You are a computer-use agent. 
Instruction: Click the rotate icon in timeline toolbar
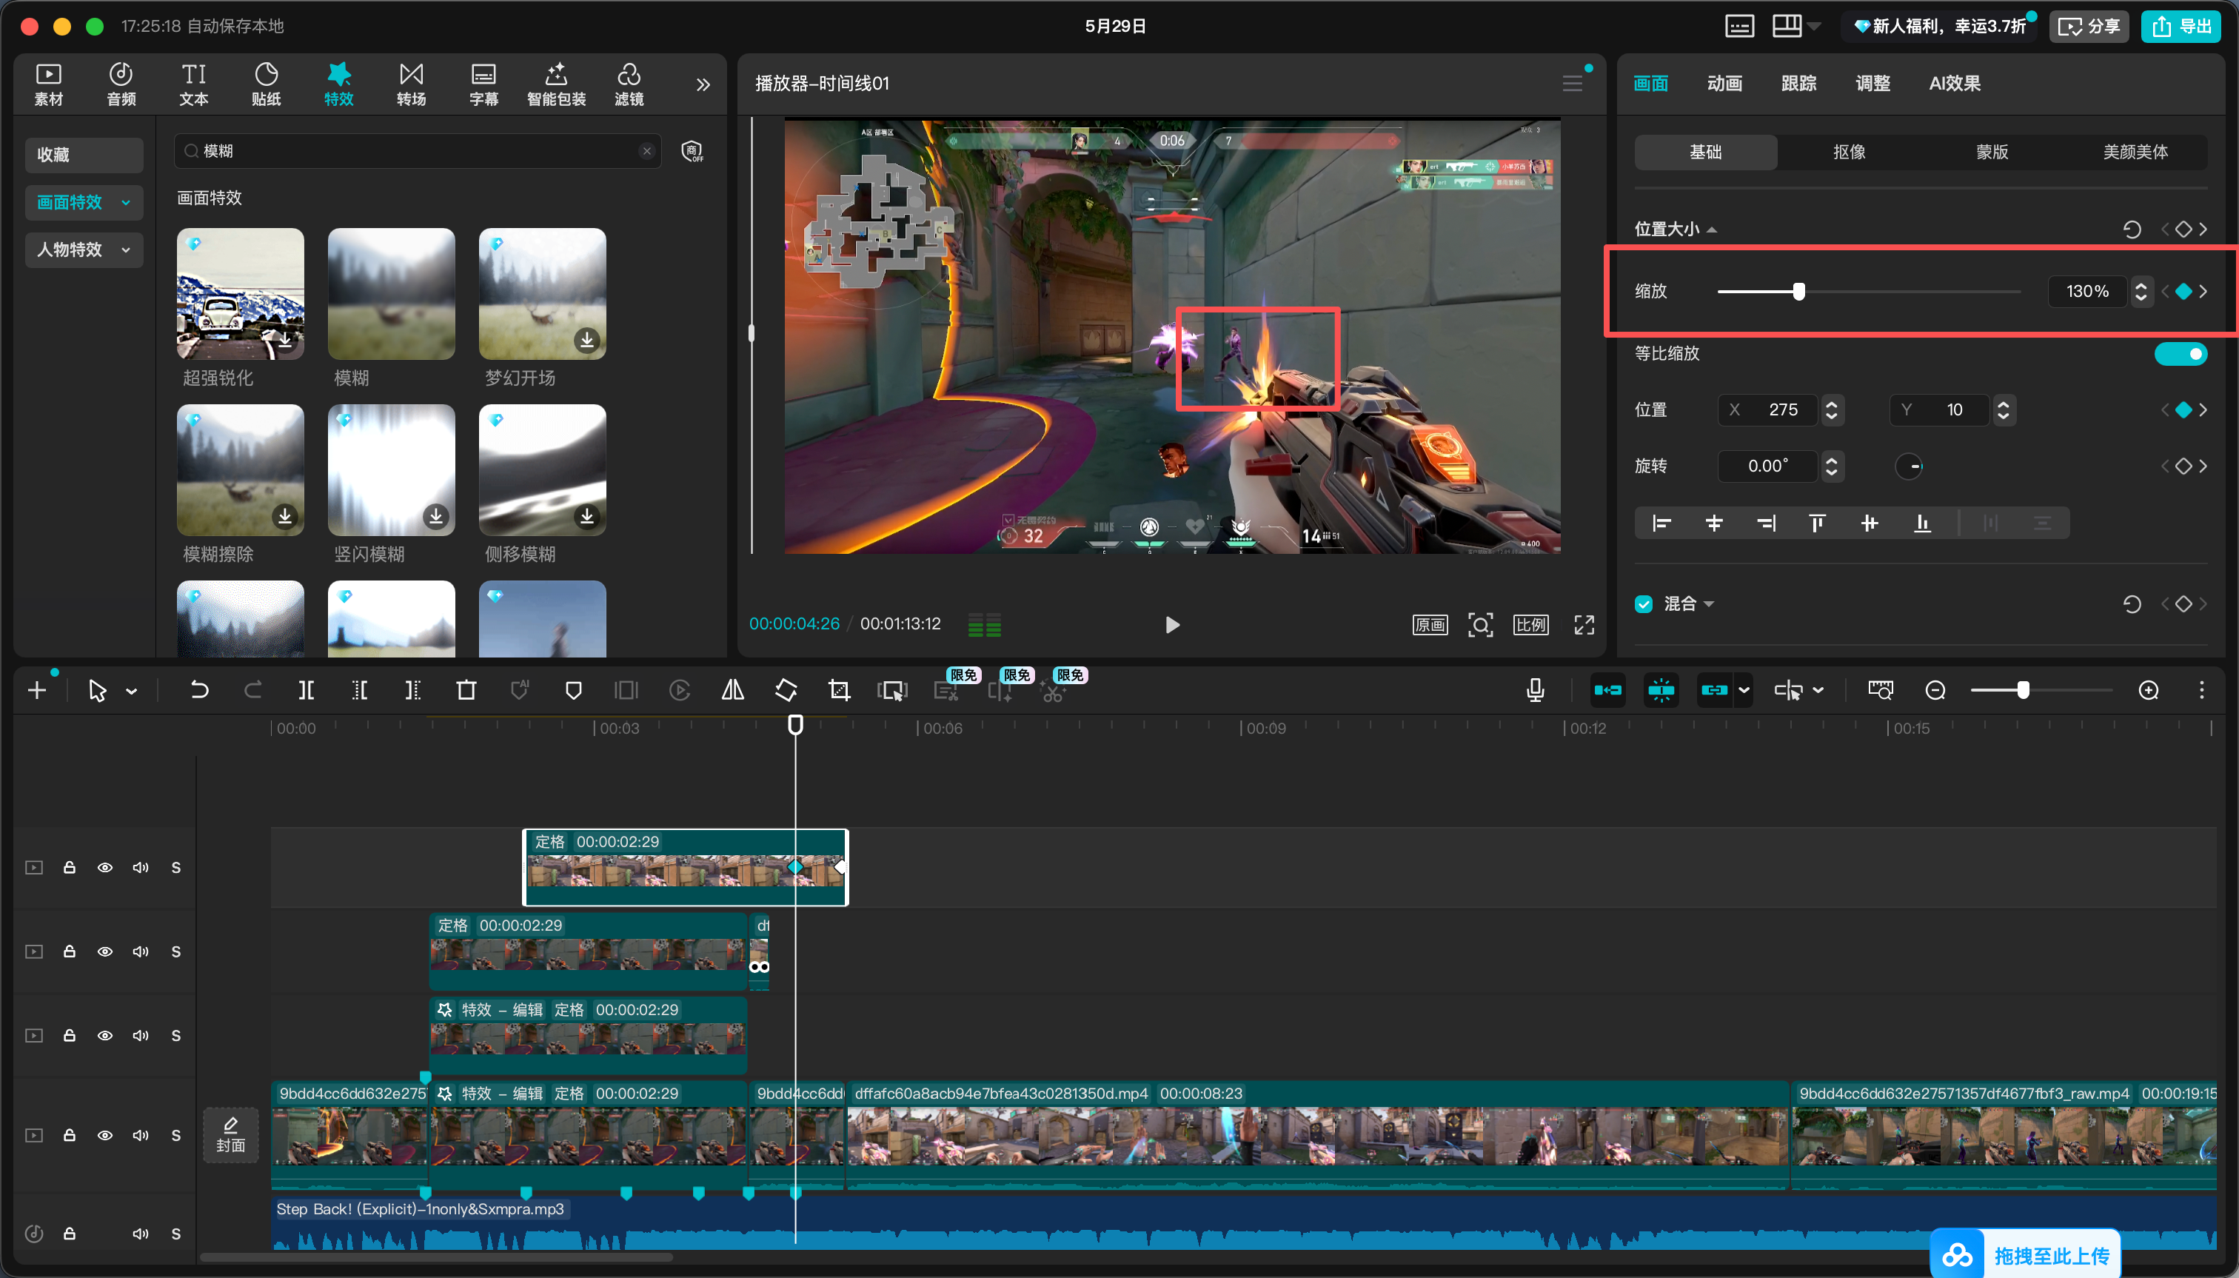click(x=786, y=691)
